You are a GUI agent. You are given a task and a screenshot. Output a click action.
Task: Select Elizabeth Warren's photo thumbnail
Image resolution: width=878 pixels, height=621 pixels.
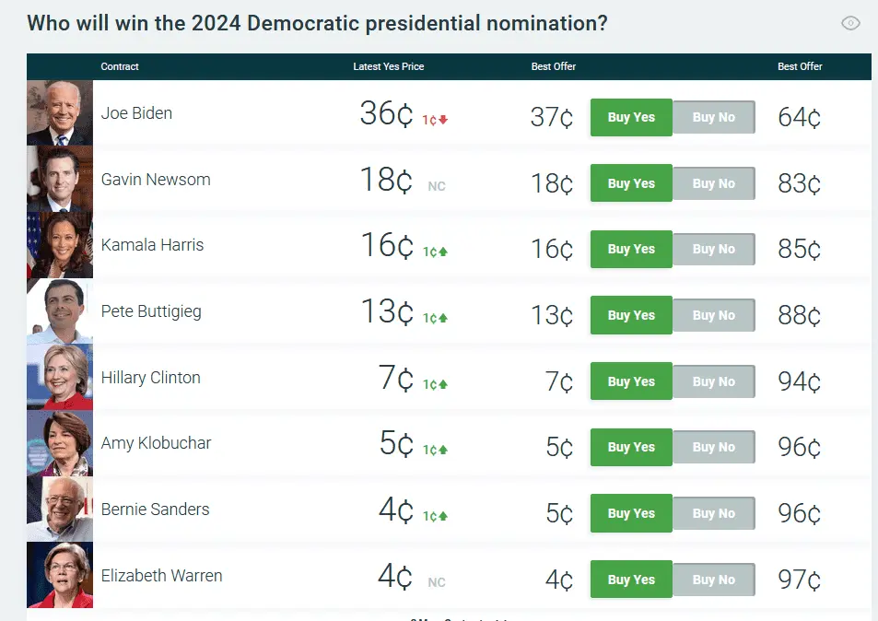[x=60, y=576]
